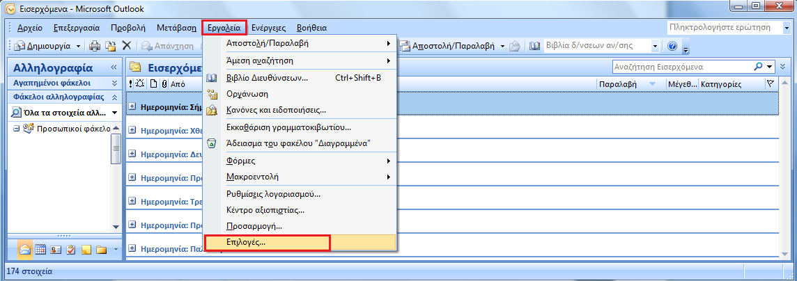Open Άμεση αναζήτηση submenu
The height and width of the screenshot is (281, 797).
click(x=300, y=61)
